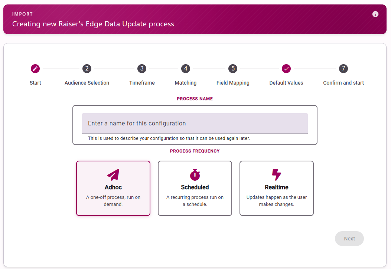Select the step 2 circle icon
This screenshot has height=269, width=391.
pyautogui.click(x=87, y=69)
